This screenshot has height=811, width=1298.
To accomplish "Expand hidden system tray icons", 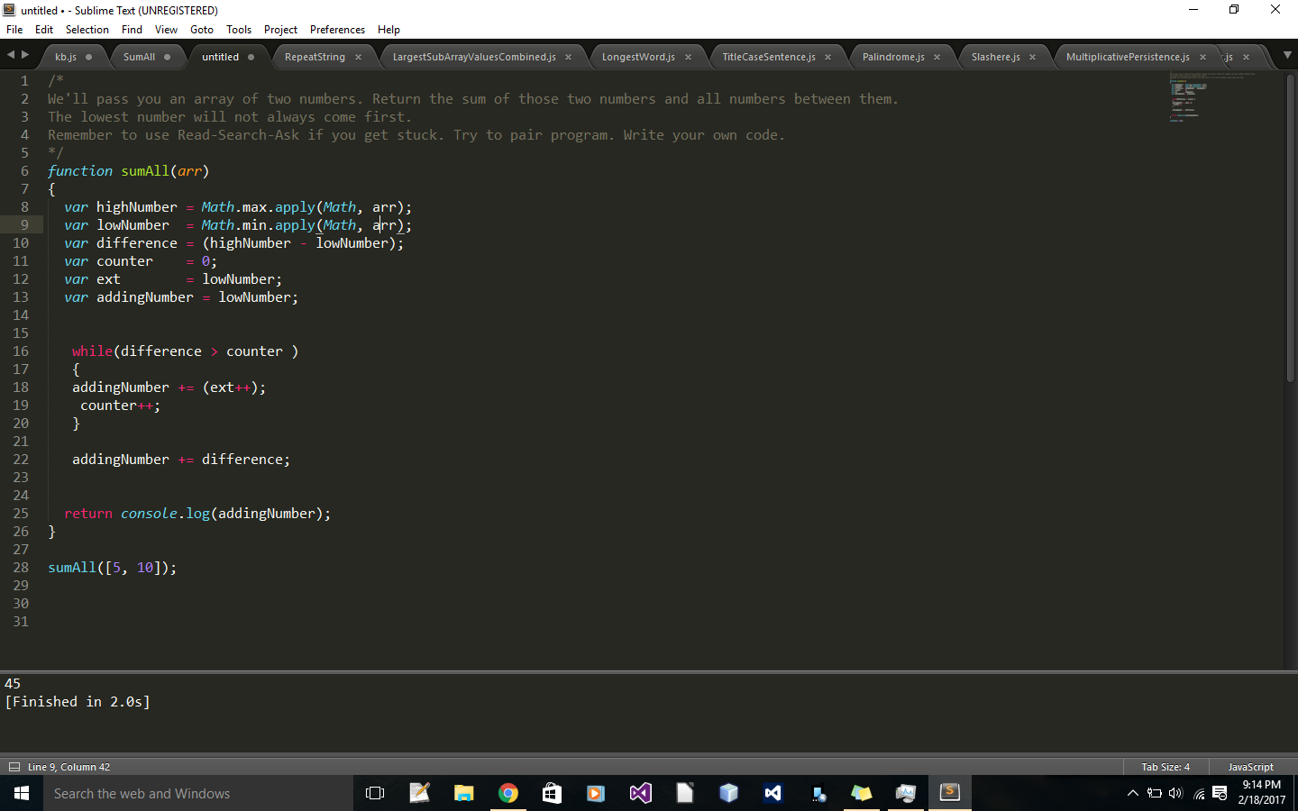I will point(1133,794).
